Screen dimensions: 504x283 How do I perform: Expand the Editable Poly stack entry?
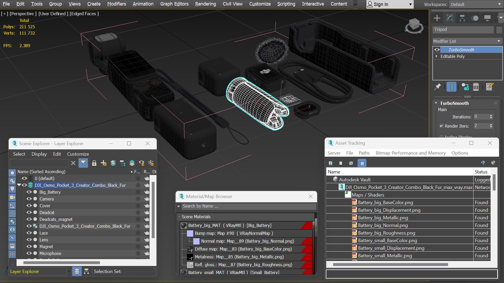click(437, 56)
